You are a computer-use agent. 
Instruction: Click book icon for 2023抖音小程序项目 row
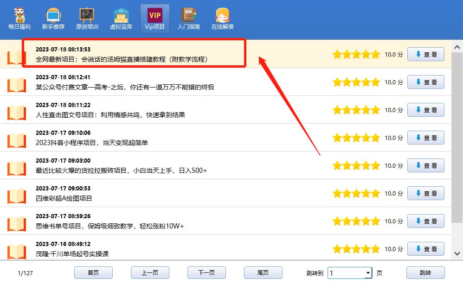point(17,140)
